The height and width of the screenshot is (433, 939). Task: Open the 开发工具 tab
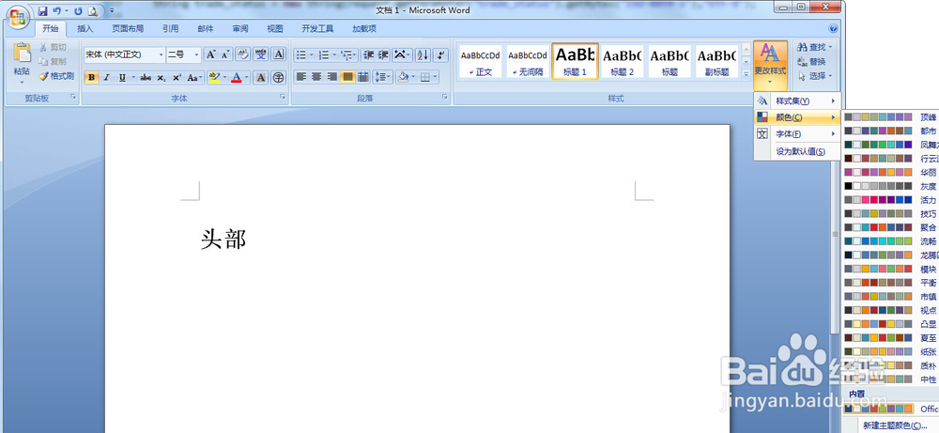coord(317,28)
